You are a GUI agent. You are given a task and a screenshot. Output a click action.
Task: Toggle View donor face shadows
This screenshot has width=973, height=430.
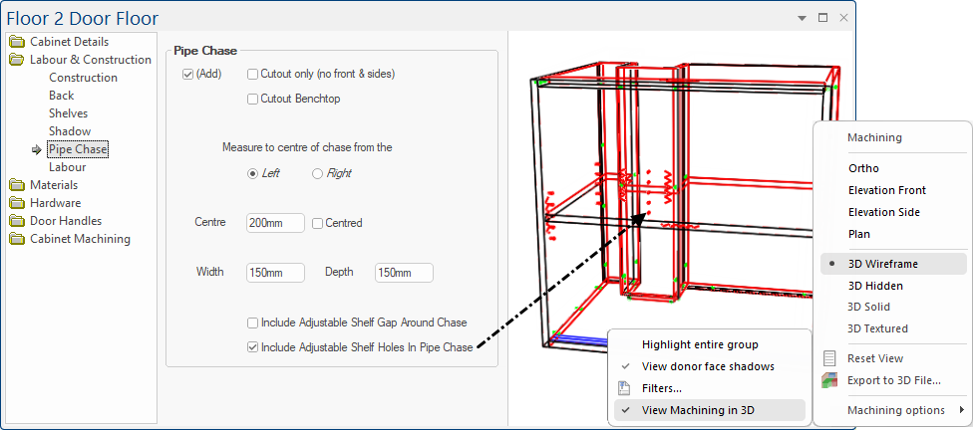tap(707, 366)
